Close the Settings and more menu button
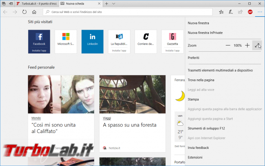The image size is (265, 166). click(260, 12)
